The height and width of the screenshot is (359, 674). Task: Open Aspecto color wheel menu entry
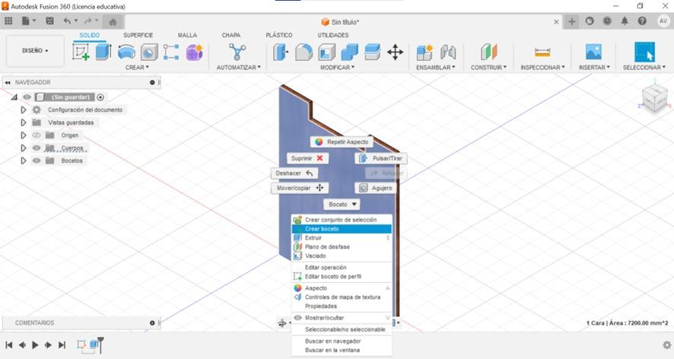[x=342, y=288]
